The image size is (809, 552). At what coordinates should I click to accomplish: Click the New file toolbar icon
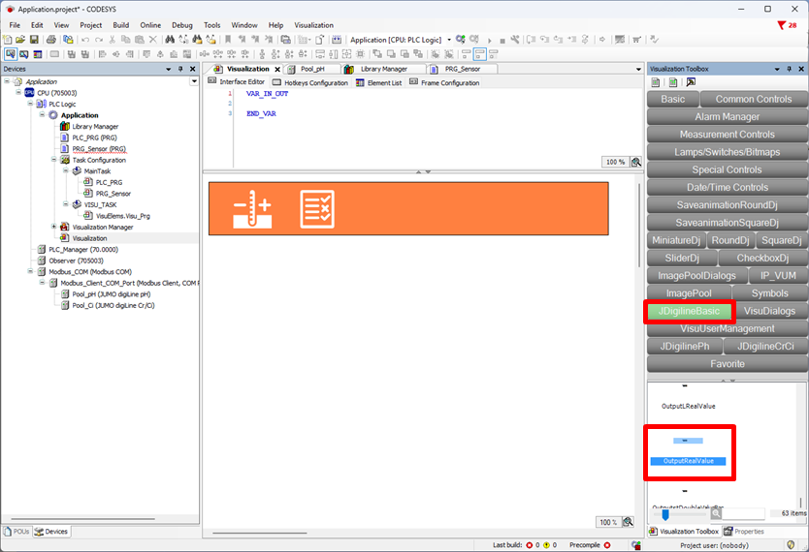pyautogui.click(x=7, y=40)
